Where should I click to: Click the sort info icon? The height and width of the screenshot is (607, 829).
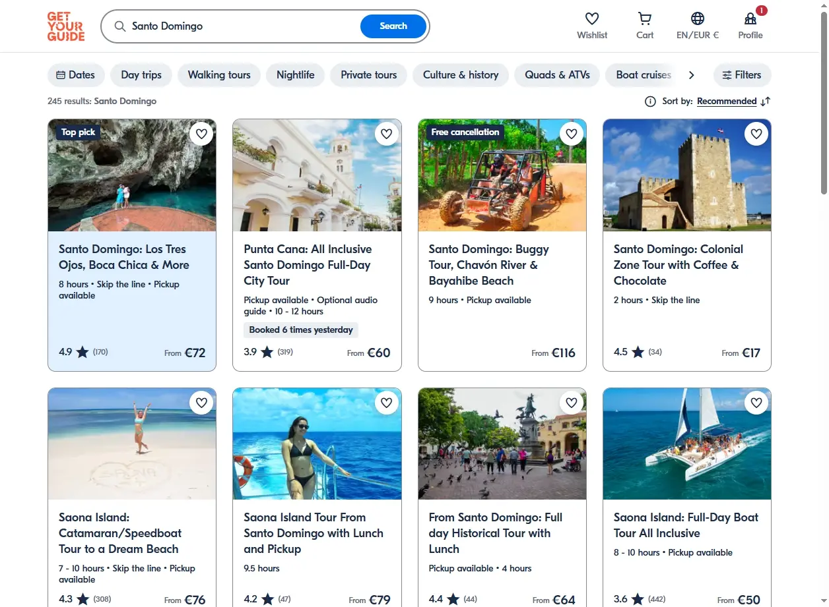click(650, 101)
